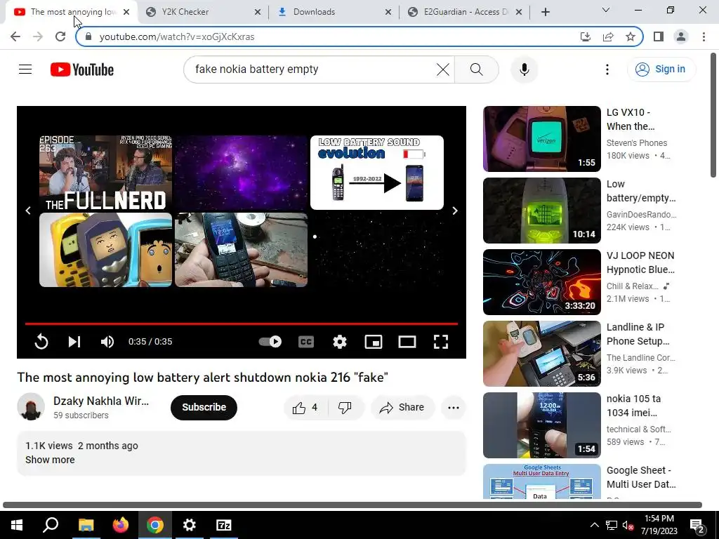
Task: Enter full screen mode
Action: coord(441,342)
